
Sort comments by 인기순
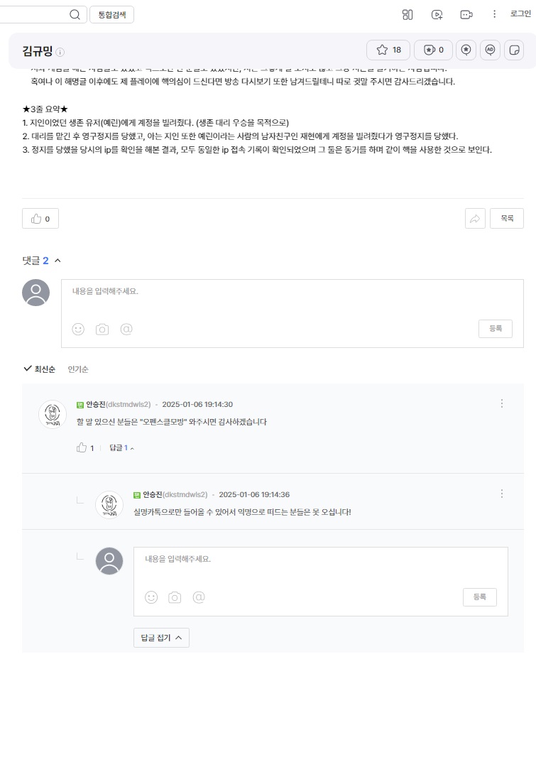click(78, 369)
